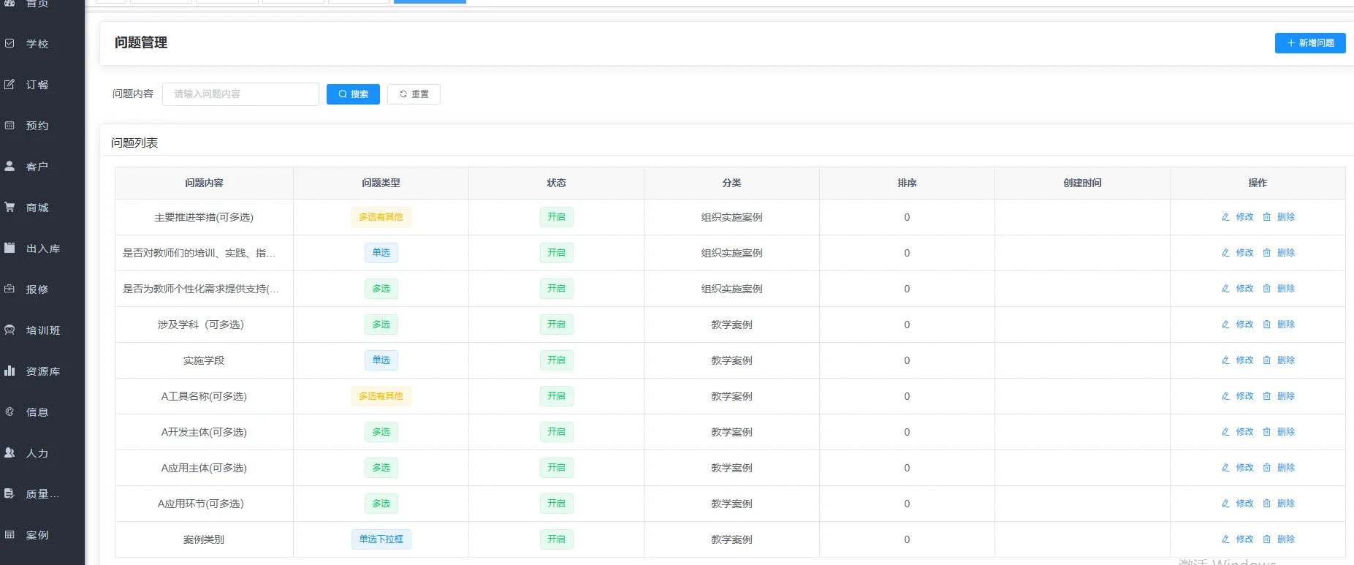
Task: Click the 资源库 bar chart icon
Action: tap(9, 371)
